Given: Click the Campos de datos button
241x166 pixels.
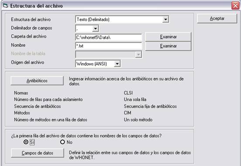Looking at the screenshot, I should pyautogui.click(x=38, y=153).
